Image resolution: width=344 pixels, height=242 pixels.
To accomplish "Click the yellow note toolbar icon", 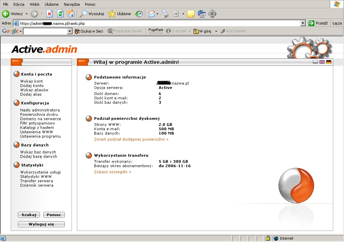I will coord(191,14).
